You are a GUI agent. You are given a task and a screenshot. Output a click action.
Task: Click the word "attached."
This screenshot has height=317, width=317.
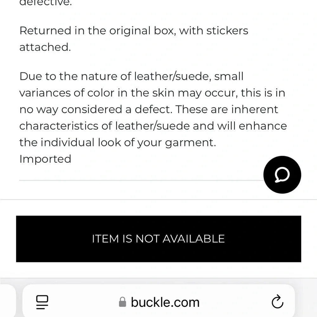pos(45,47)
